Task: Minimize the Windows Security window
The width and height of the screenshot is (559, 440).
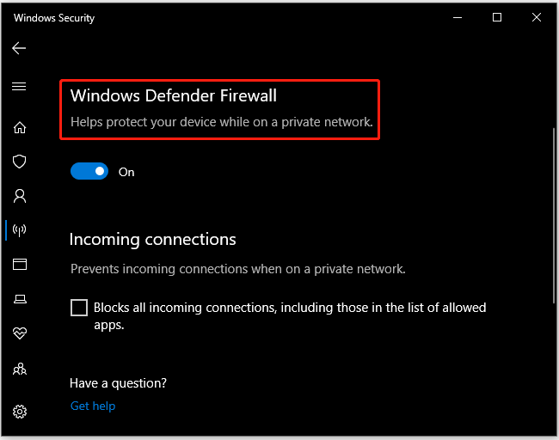Action: 458,17
